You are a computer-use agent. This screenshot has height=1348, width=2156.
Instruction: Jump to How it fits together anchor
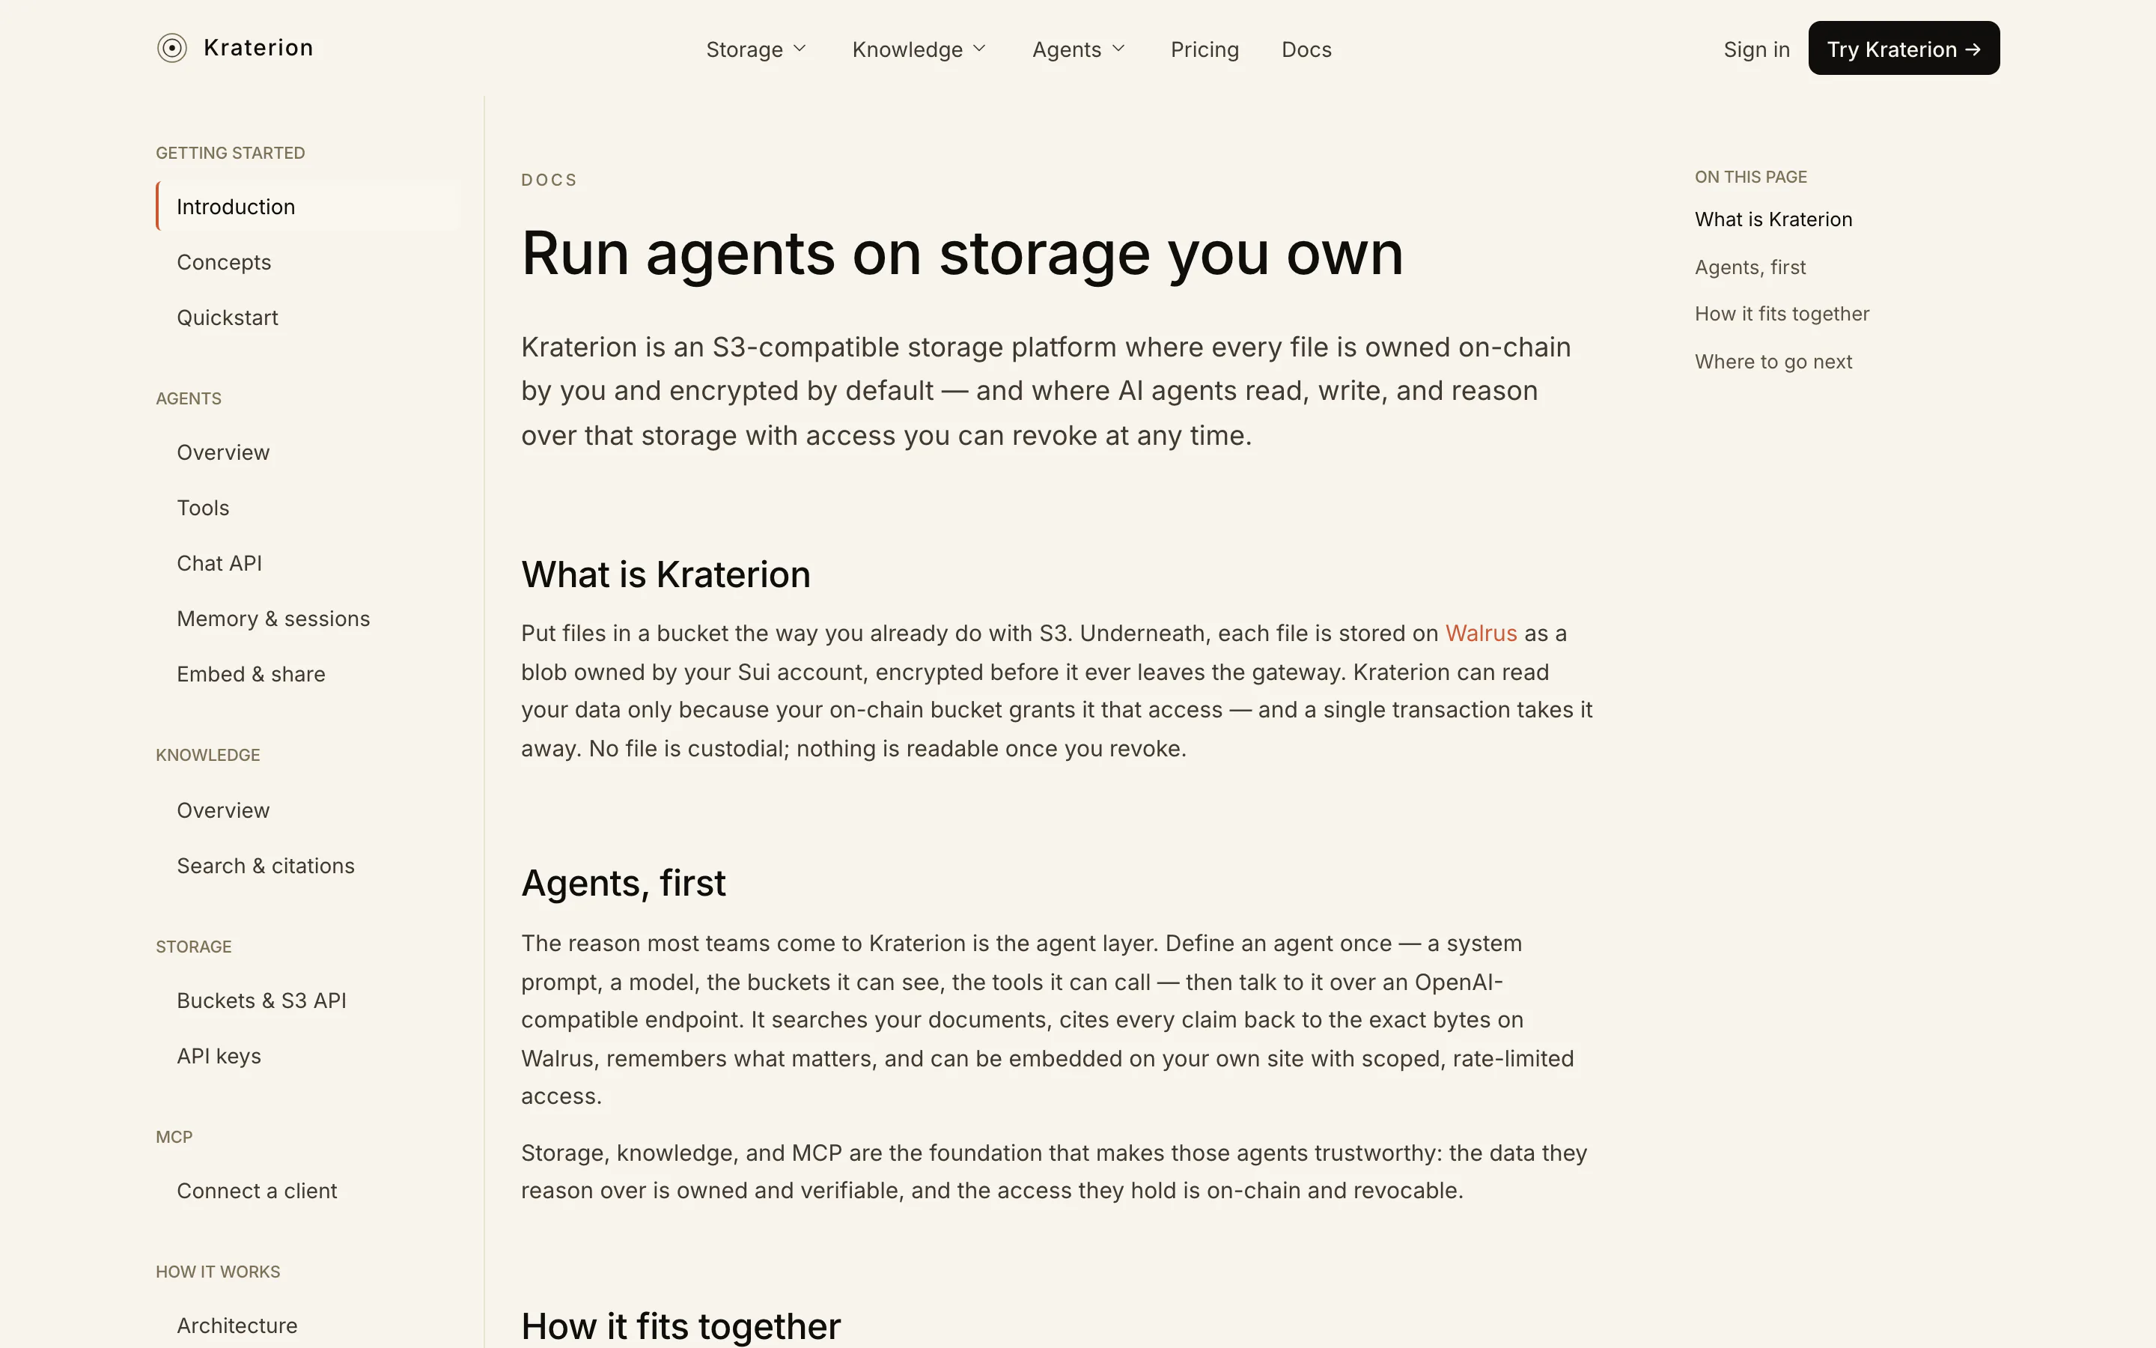point(1782,314)
